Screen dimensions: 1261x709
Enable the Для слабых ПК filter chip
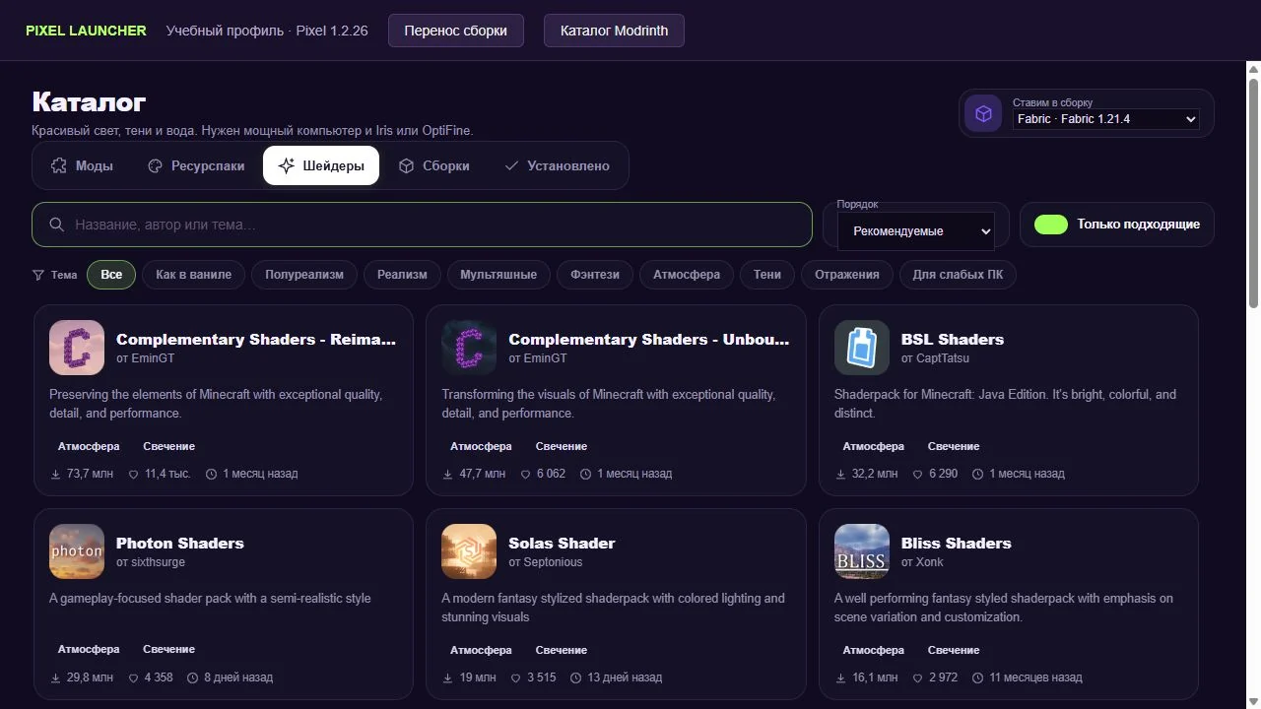[x=958, y=275]
